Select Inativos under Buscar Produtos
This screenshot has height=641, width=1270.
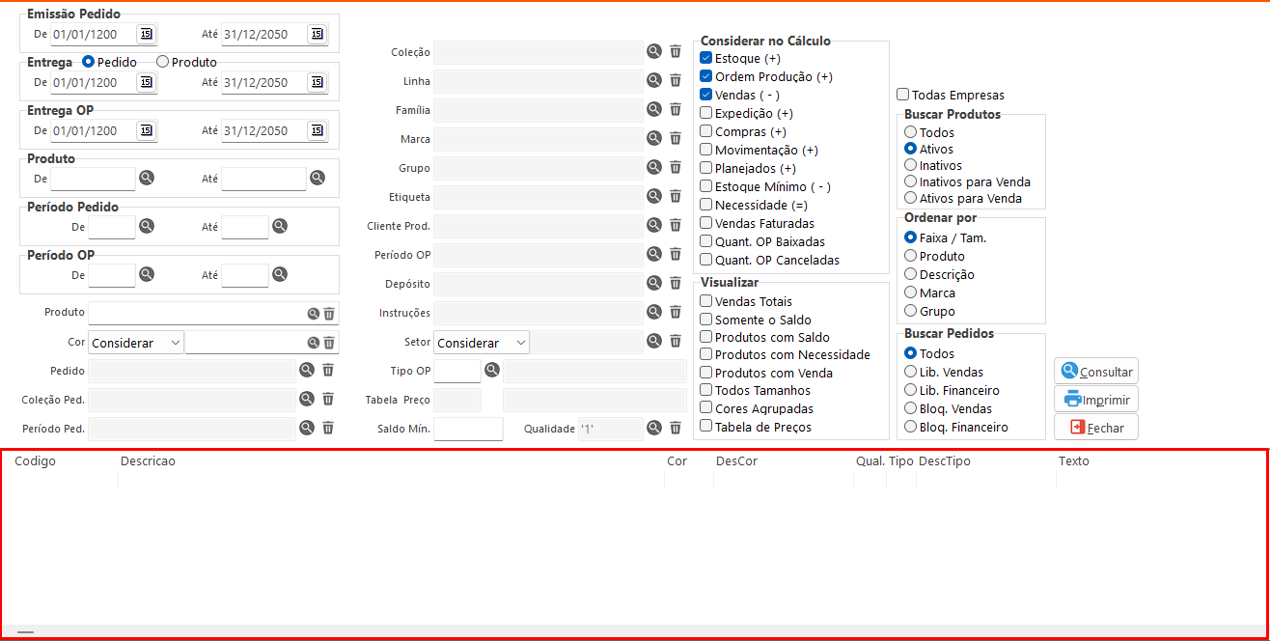click(x=910, y=166)
